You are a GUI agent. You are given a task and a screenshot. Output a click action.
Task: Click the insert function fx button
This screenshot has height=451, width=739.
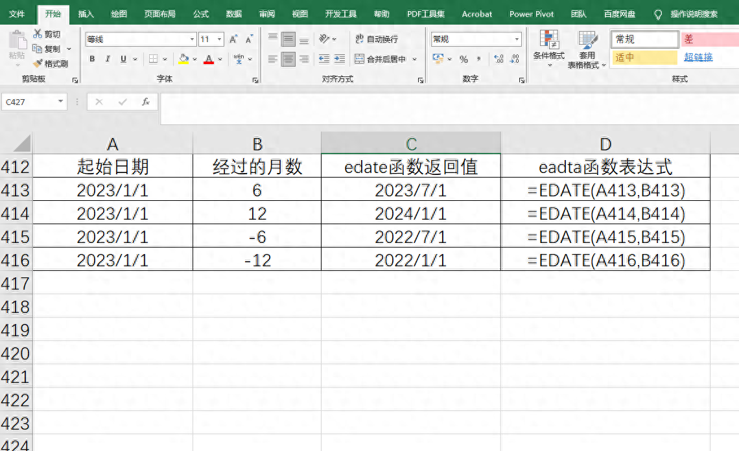[146, 101]
